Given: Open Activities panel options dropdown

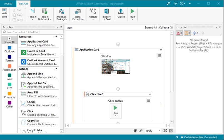Looking at the screenshot, I should 58,27.
